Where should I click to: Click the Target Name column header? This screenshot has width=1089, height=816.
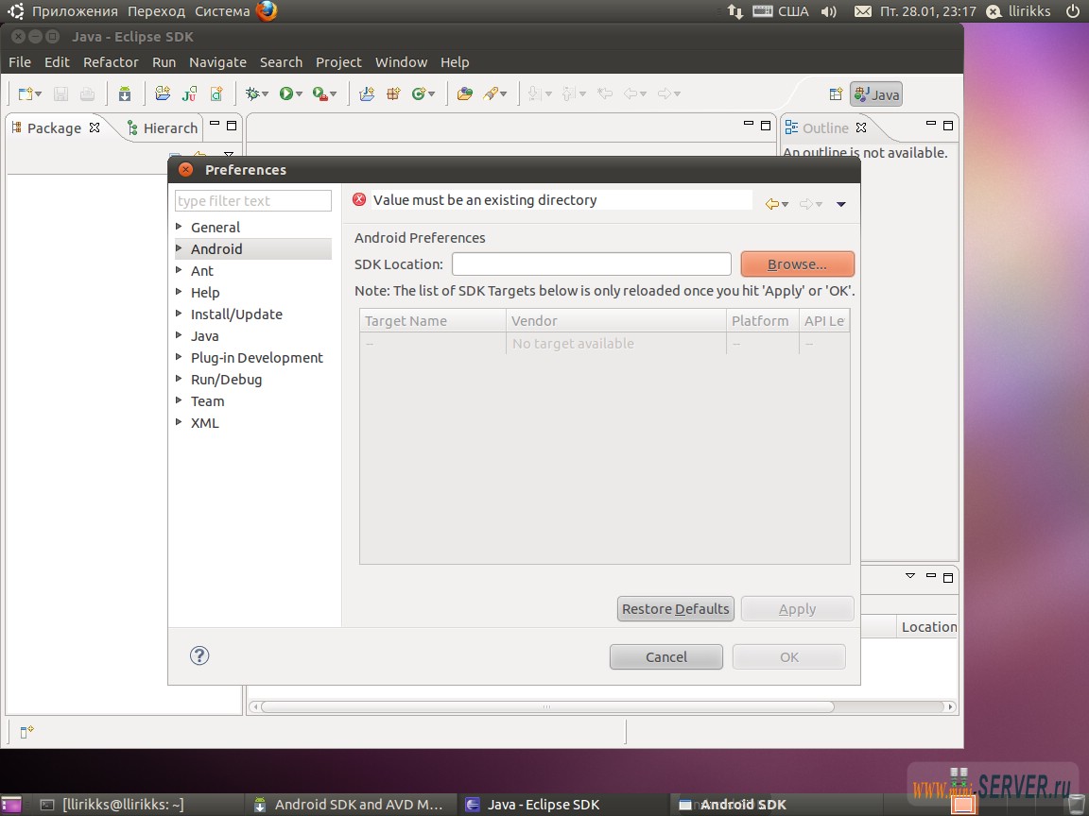433,320
